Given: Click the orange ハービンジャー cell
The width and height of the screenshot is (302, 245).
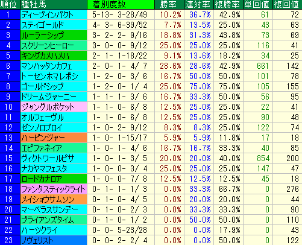Looking at the screenshot, I should coord(54,138).
